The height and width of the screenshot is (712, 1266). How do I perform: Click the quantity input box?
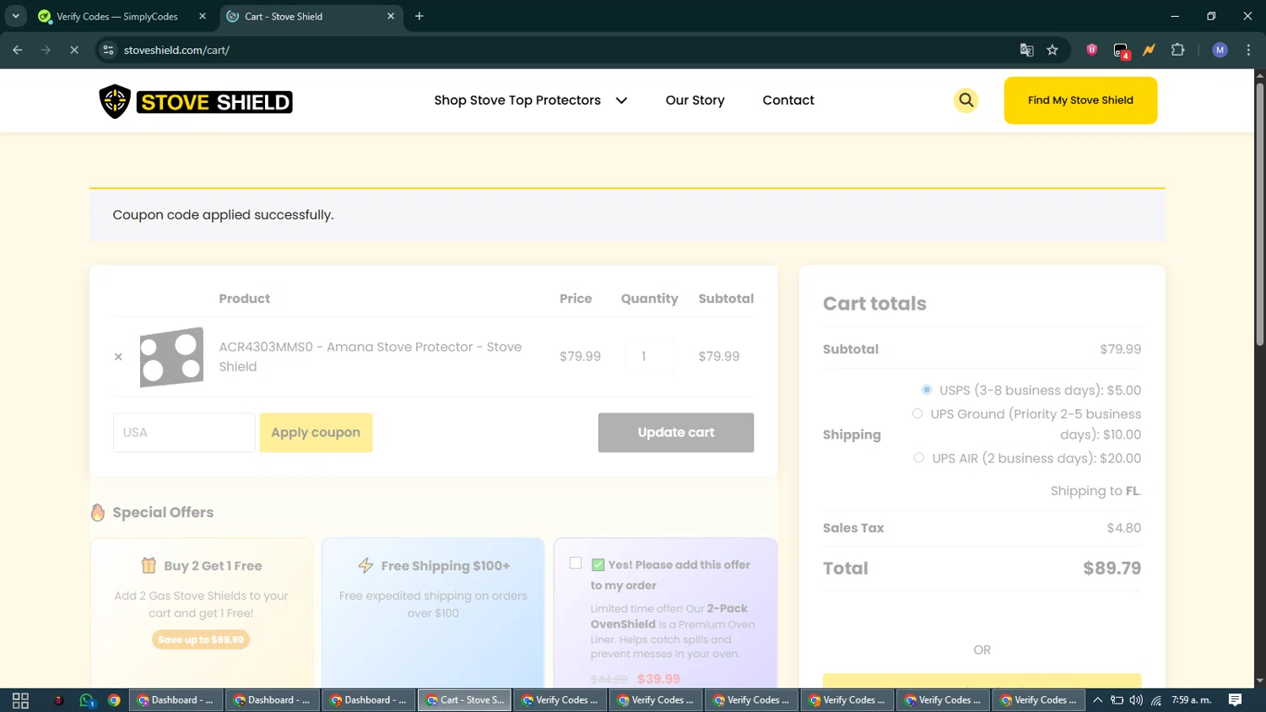[x=650, y=357]
